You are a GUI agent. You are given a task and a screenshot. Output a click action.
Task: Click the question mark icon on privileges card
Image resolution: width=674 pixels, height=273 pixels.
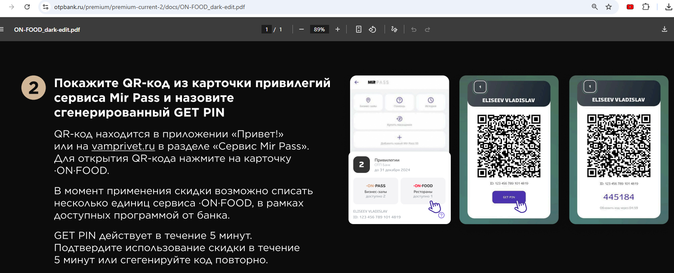441,215
